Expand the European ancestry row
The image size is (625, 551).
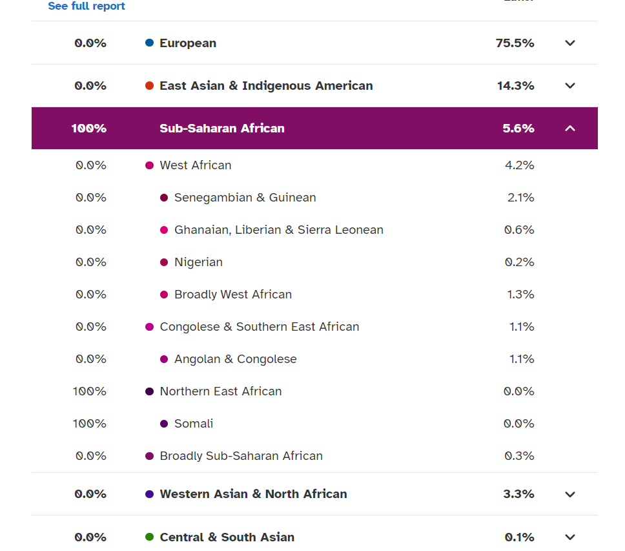click(569, 43)
